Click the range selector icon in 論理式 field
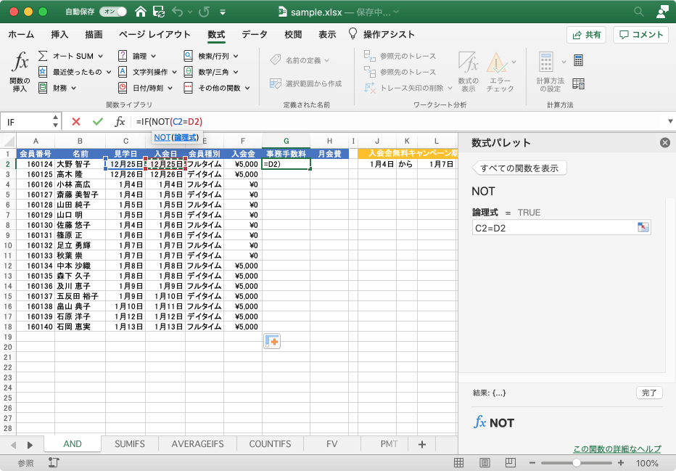Viewport: 676px width, 471px height. (x=643, y=227)
